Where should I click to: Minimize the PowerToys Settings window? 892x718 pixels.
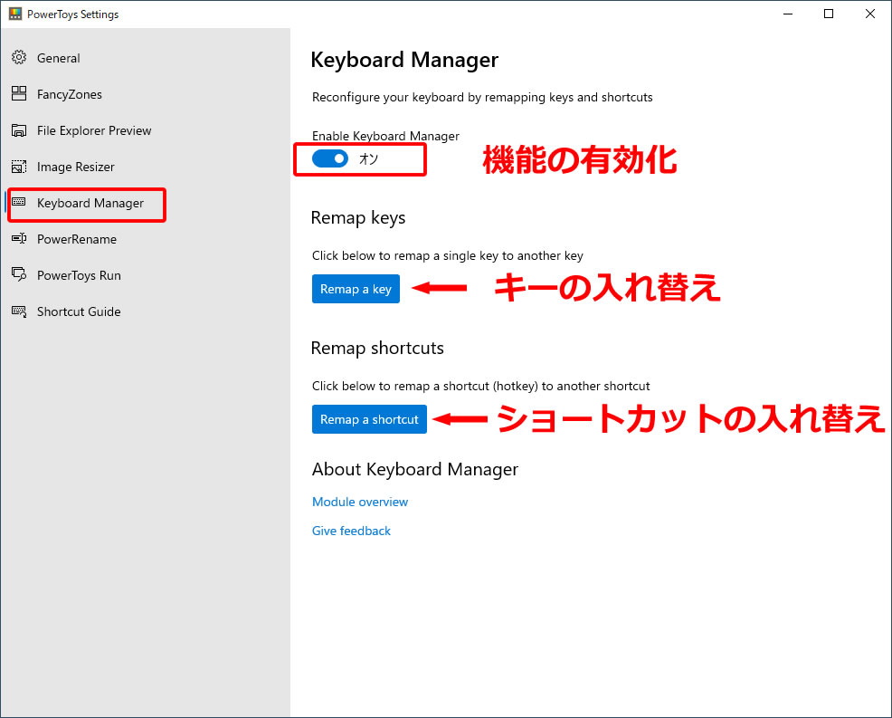788,14
